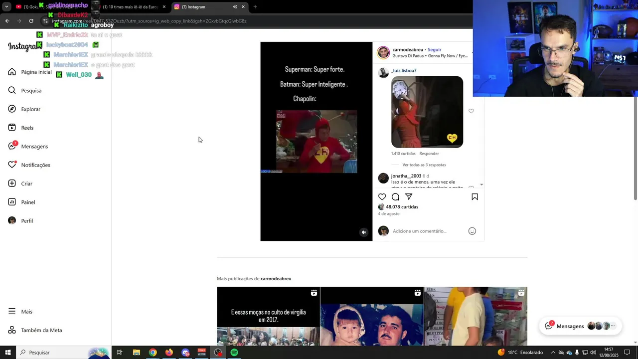The height and width of the screenshot is (359, 638).
Task: Open carmodeabreu avatar in post header
Action: [383, 52]
